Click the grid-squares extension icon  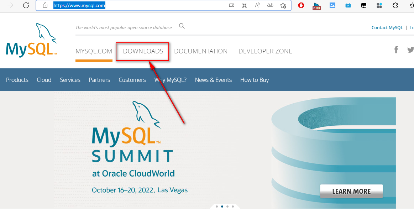(x=379, y=5)
